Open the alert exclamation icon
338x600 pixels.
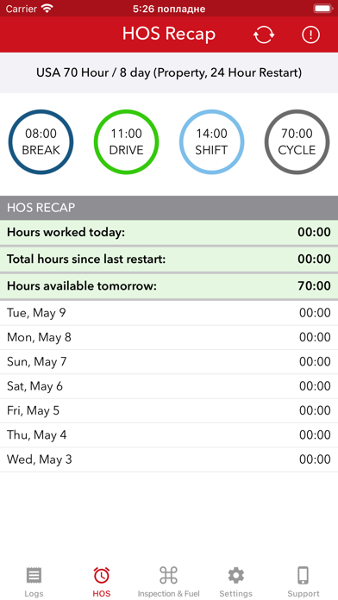[x=310, y=34]
